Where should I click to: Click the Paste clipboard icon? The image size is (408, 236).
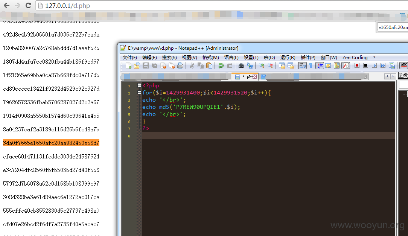tap(209, 65)
